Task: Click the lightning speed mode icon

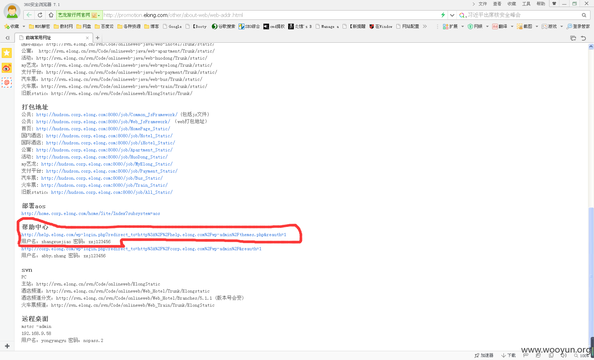Action: pos(443,15)
